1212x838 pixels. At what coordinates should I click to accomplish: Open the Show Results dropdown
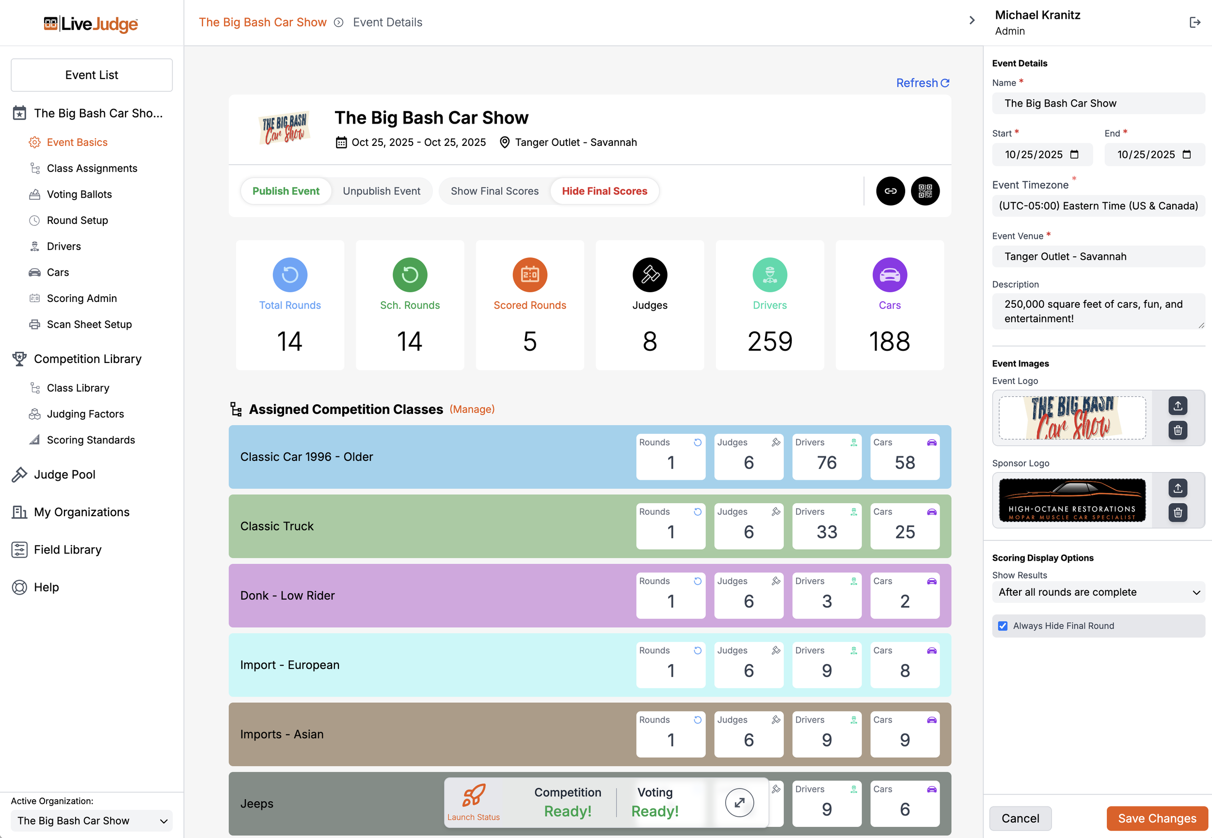click(1098, 592)
